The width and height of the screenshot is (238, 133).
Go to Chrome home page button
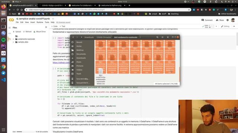click(x=22, y=10)
